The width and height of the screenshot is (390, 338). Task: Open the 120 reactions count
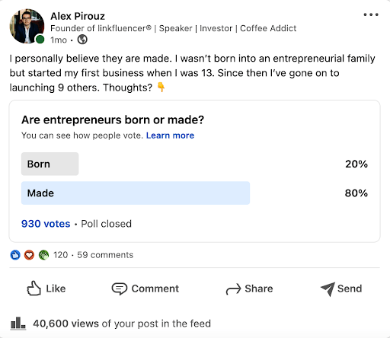coord(60,255)
